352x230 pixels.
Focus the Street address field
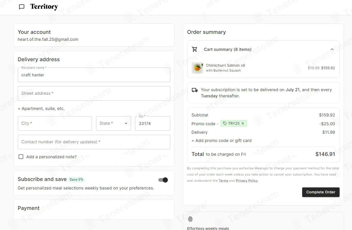pos(94,93)
